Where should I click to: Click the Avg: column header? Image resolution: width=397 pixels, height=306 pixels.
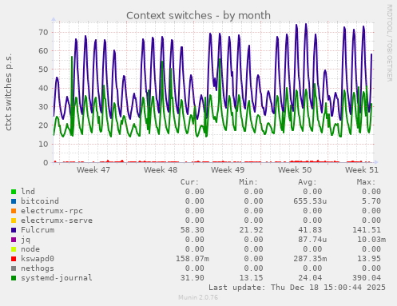tap(308, 182)
